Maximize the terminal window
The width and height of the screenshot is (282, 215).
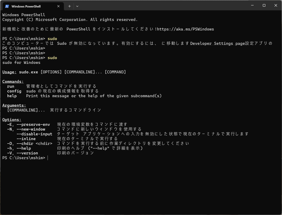[x=264, y=6]
